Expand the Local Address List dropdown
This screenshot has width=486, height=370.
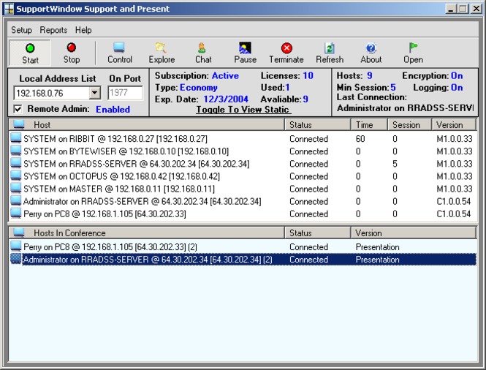95,93
